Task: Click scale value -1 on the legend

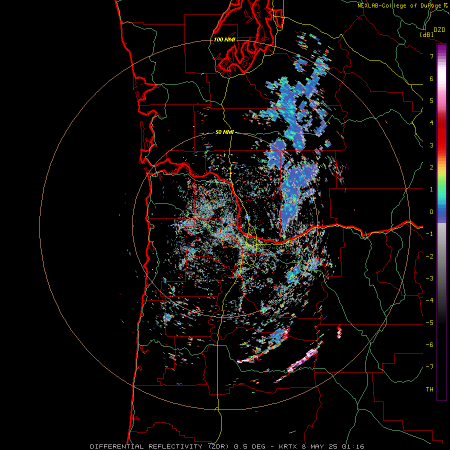Action: tap(429, 234)
